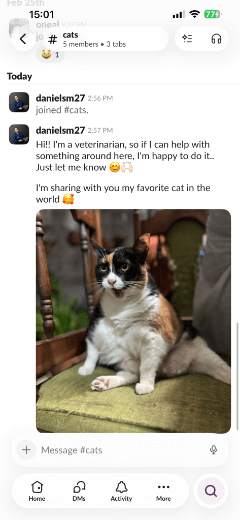Open the AI summary sparkle icon
Screen dimensions: 240x520
point(187,39)
